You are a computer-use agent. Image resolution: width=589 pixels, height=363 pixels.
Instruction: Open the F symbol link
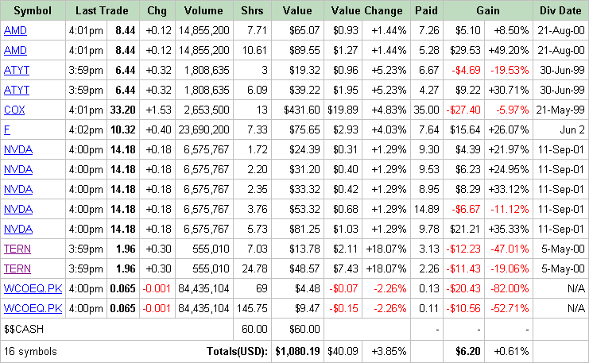[7, 130]
